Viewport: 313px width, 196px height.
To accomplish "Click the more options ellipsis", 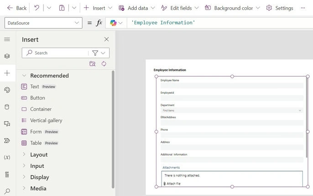I will (x=303, y=8).
